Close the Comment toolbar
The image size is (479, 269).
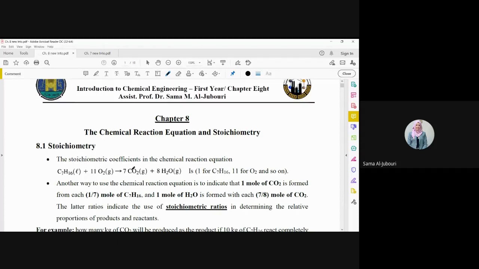(347, 74)
